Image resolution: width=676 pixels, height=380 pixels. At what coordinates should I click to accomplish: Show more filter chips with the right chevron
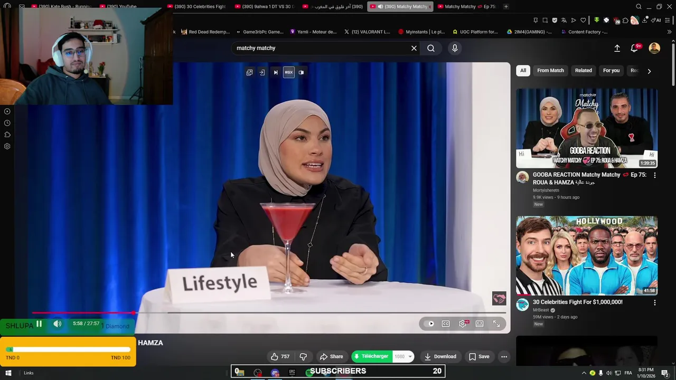pos(649,71)
